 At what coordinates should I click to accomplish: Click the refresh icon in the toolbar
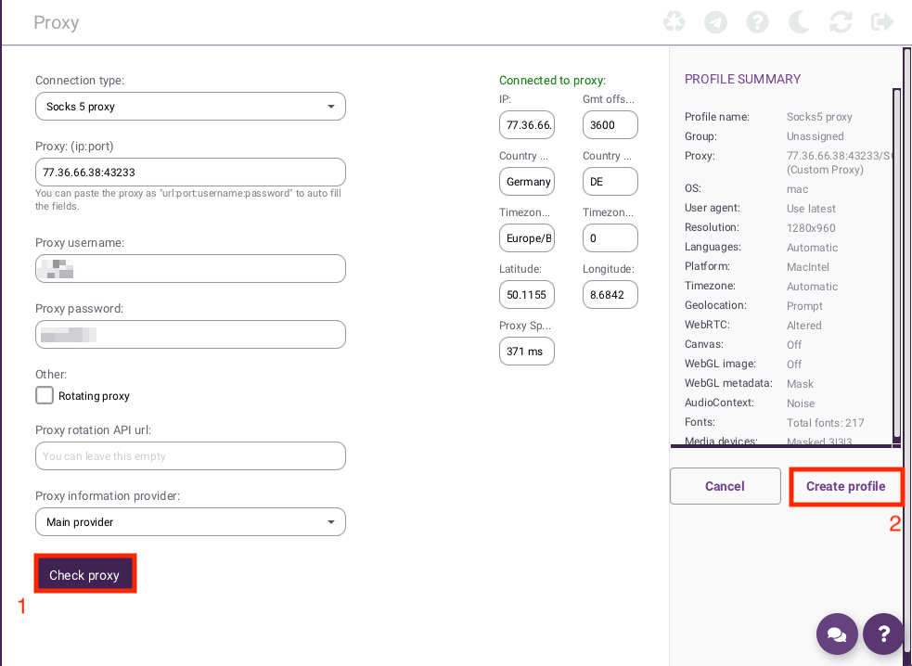coord(841,21)
